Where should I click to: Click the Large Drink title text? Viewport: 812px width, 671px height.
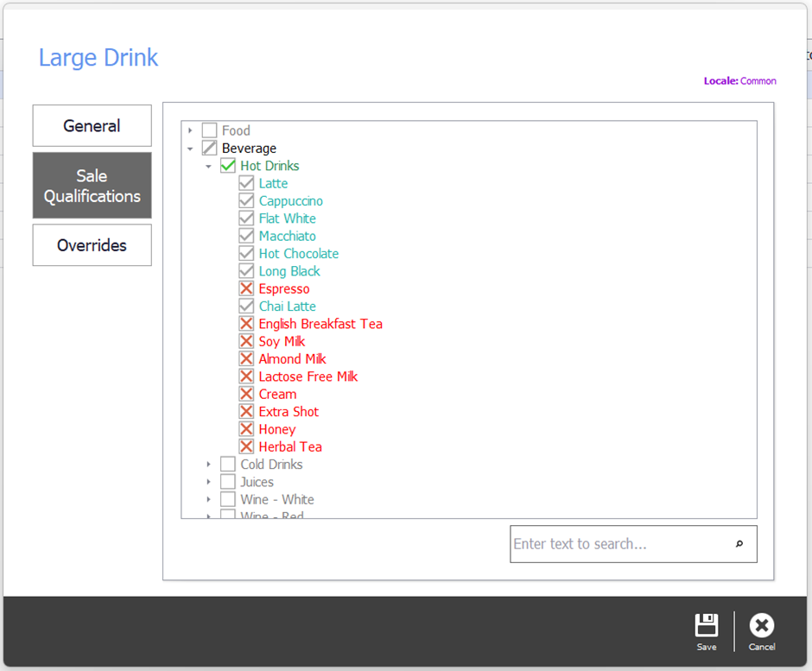tap(98, 58)
